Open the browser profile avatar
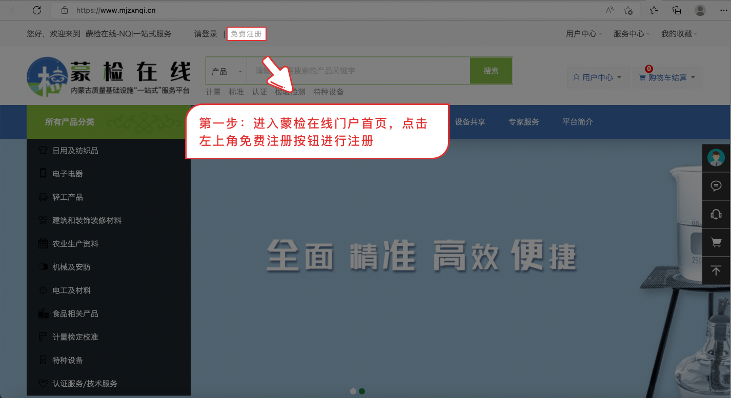731x398 pixels. point(700,10)
